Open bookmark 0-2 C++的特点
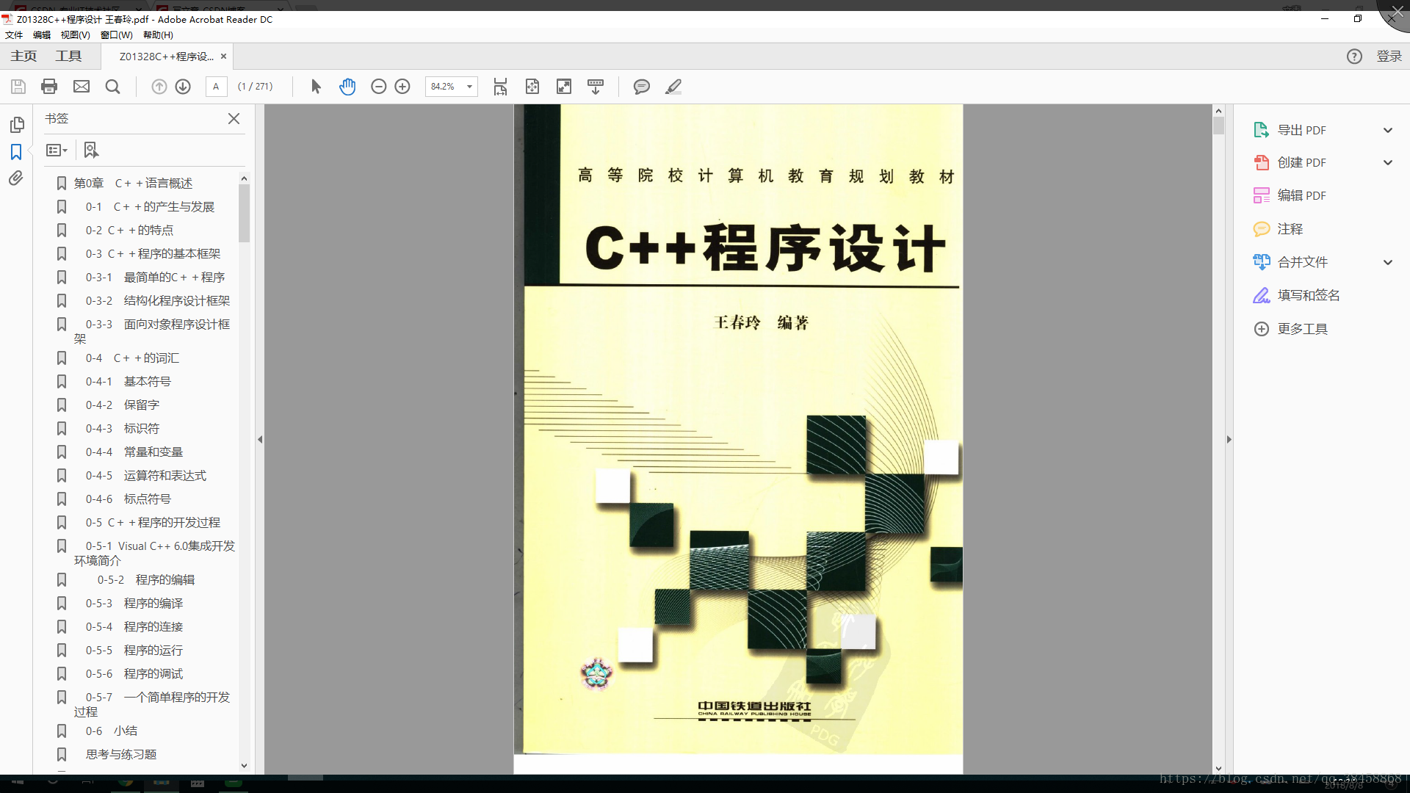Screen dimensions: 1410x793 (x=129, y=231)
